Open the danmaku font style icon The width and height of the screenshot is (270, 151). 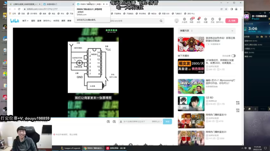pyautogui.click(x=121, y=121)
